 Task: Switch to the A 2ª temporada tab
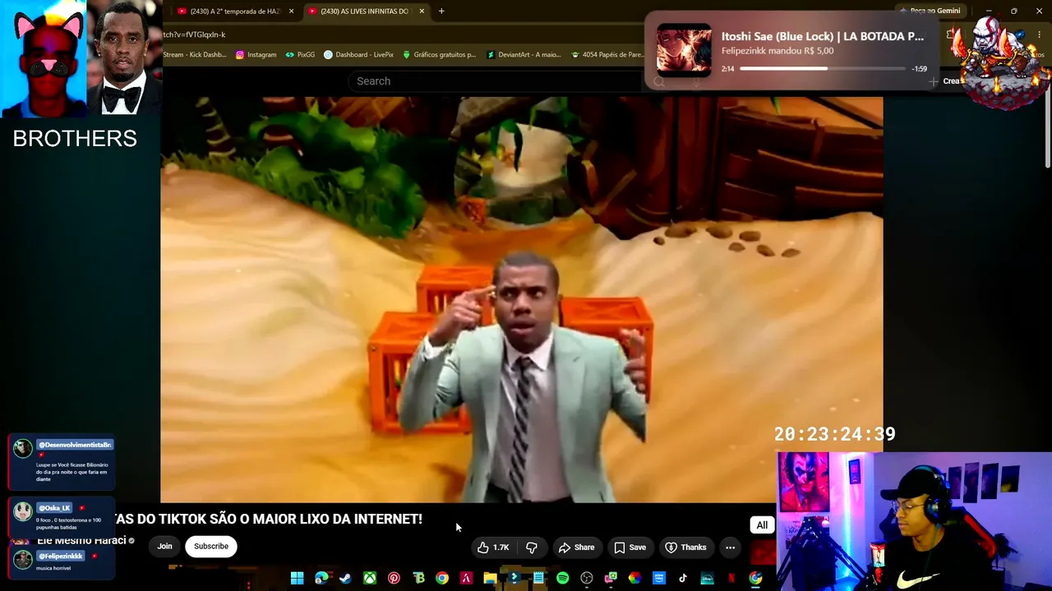point(234,11)
